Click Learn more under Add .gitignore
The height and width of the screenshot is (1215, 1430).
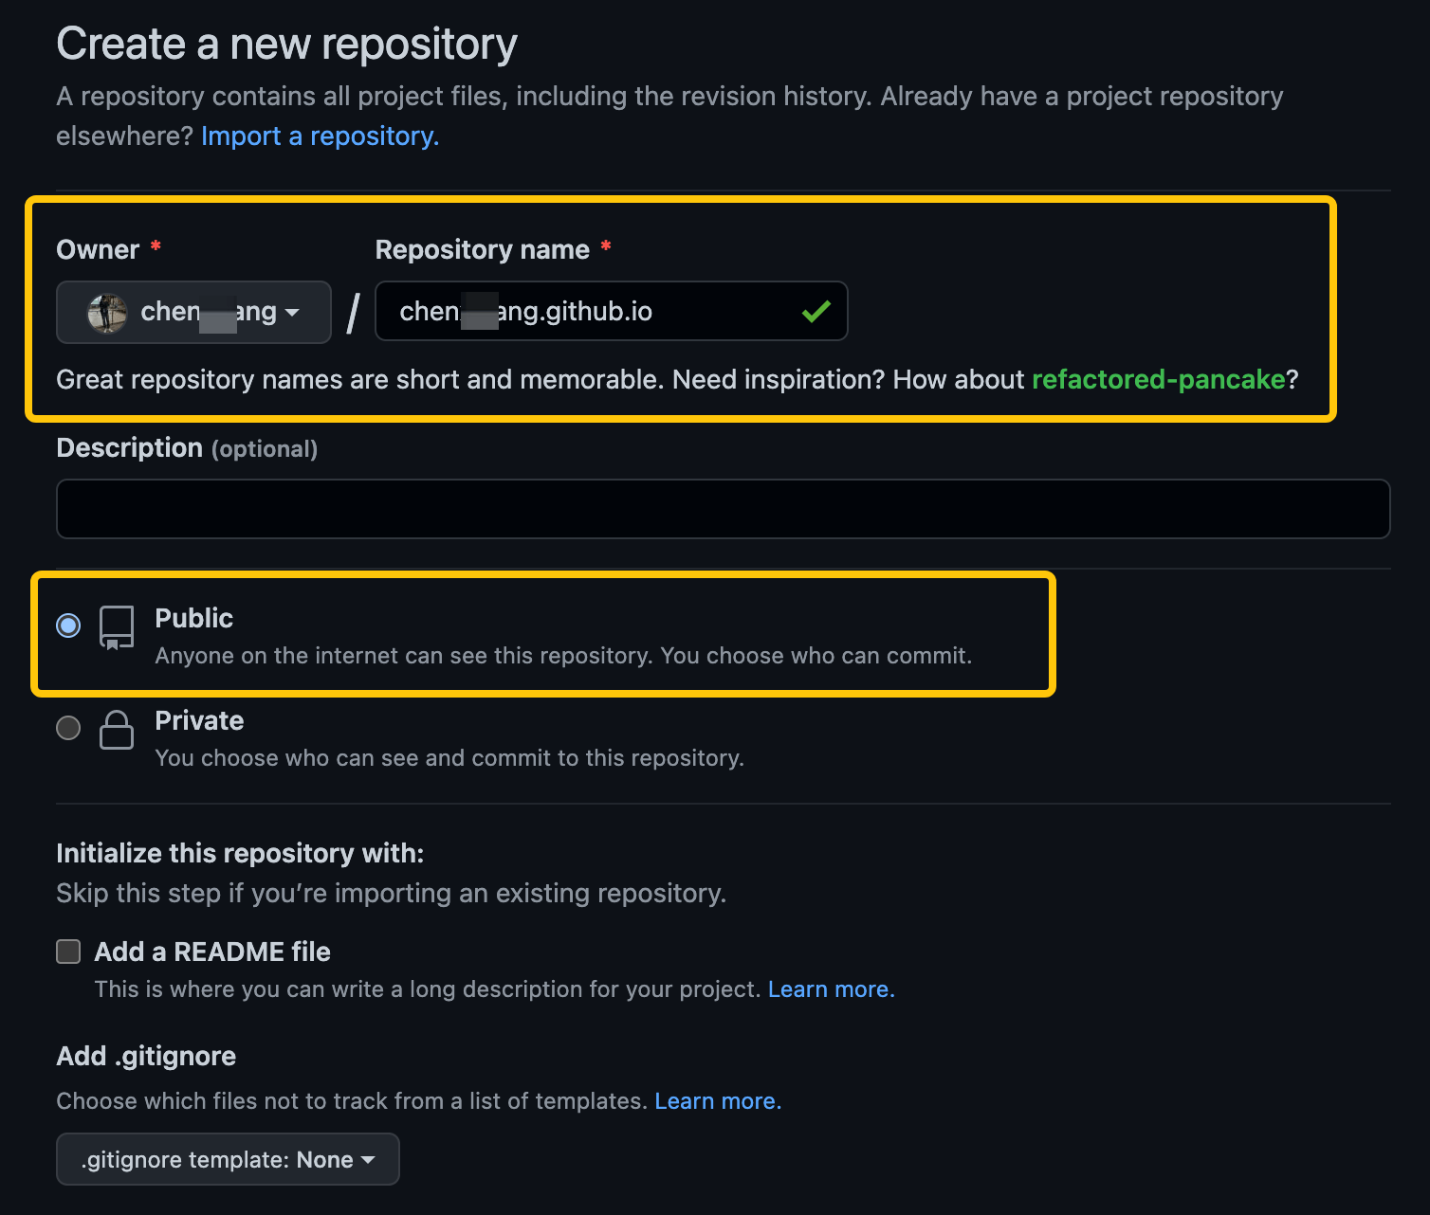(x=717, y=1100)
